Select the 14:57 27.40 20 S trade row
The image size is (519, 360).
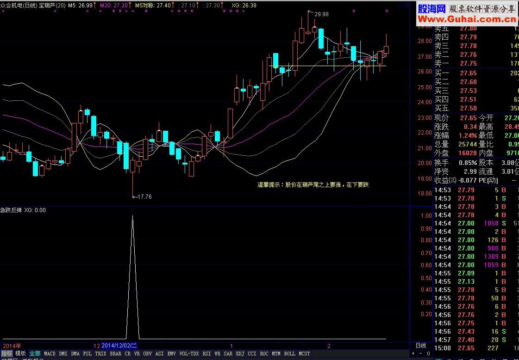[x=476, y=340]
